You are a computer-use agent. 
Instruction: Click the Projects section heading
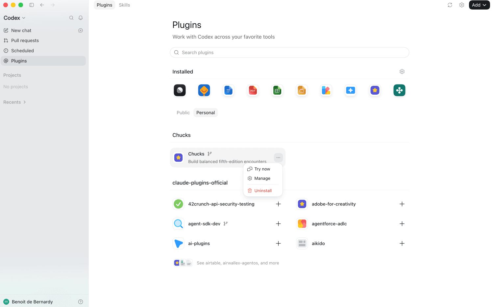(x=12, y=75)
